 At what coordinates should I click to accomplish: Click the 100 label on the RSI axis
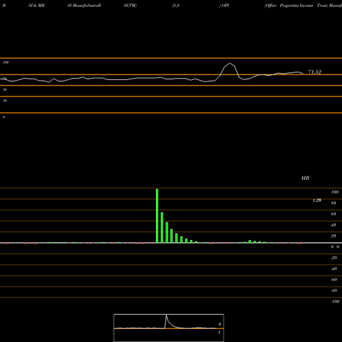(x=5, y=62)
